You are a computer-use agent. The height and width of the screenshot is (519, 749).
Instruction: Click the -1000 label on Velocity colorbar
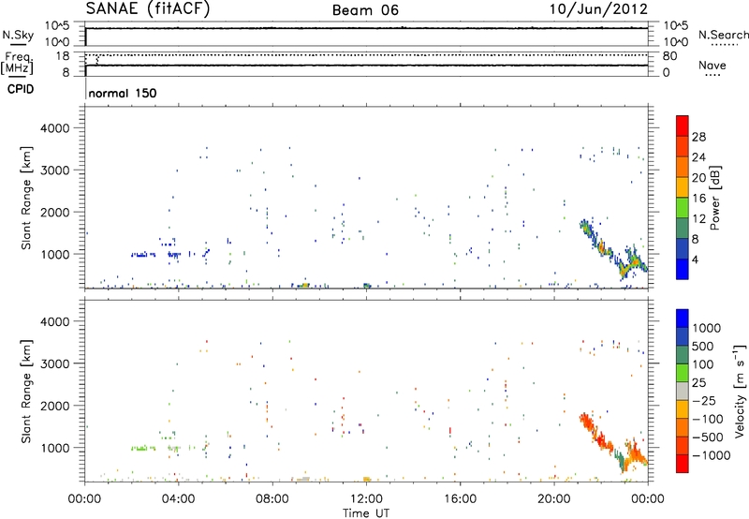tap(711, 455)
